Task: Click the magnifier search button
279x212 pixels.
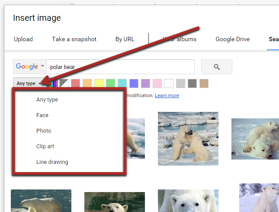Action: [x=217, y=67]
